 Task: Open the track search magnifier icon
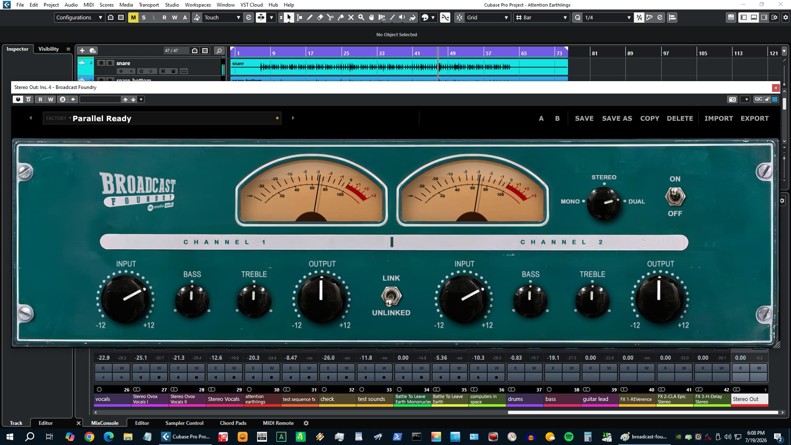219,50
